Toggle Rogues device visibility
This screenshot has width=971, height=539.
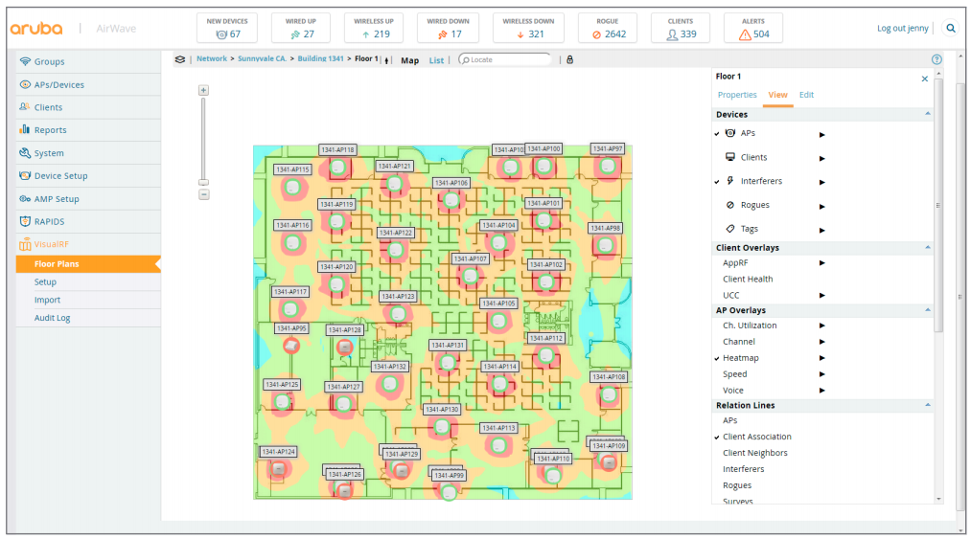755,205
